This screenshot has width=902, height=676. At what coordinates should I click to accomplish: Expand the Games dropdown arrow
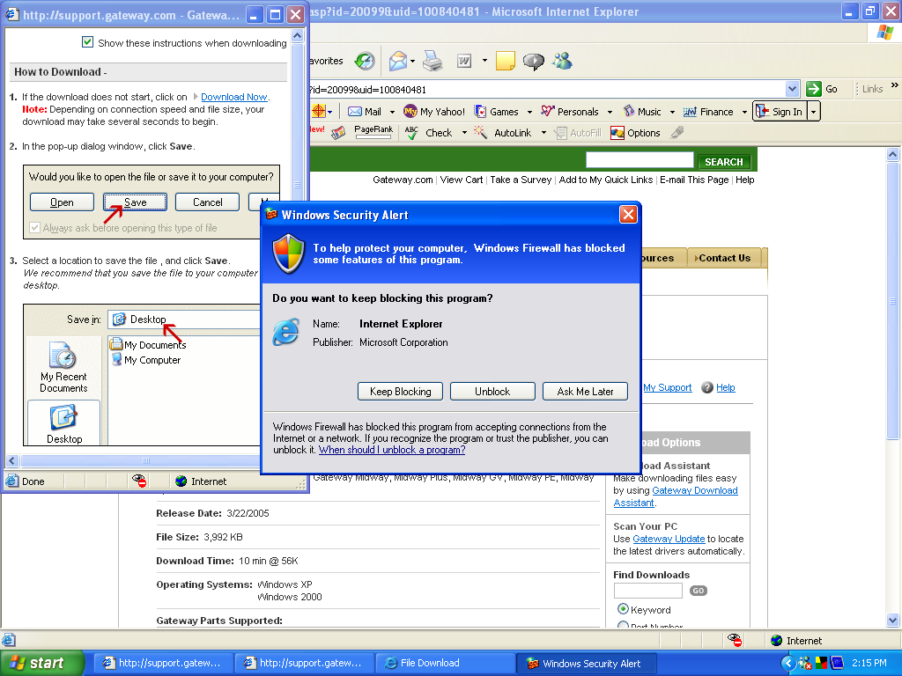[529, 112]
